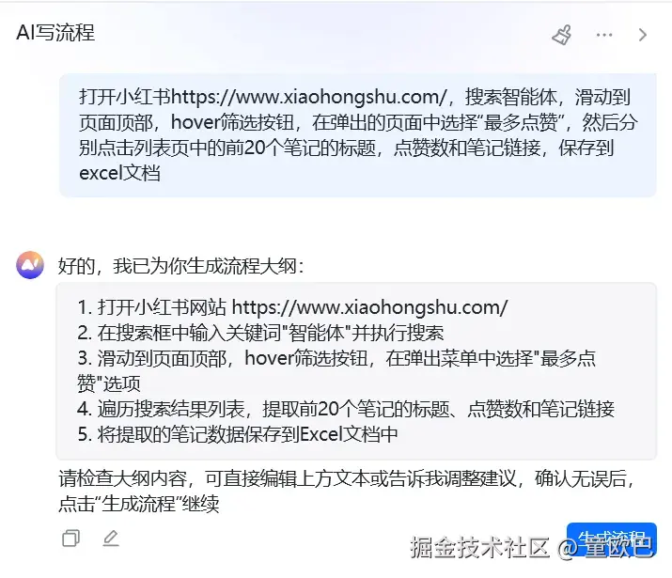Clear the conversation with the broom icon
Screen dimensions: 672x578
[561, 35]
